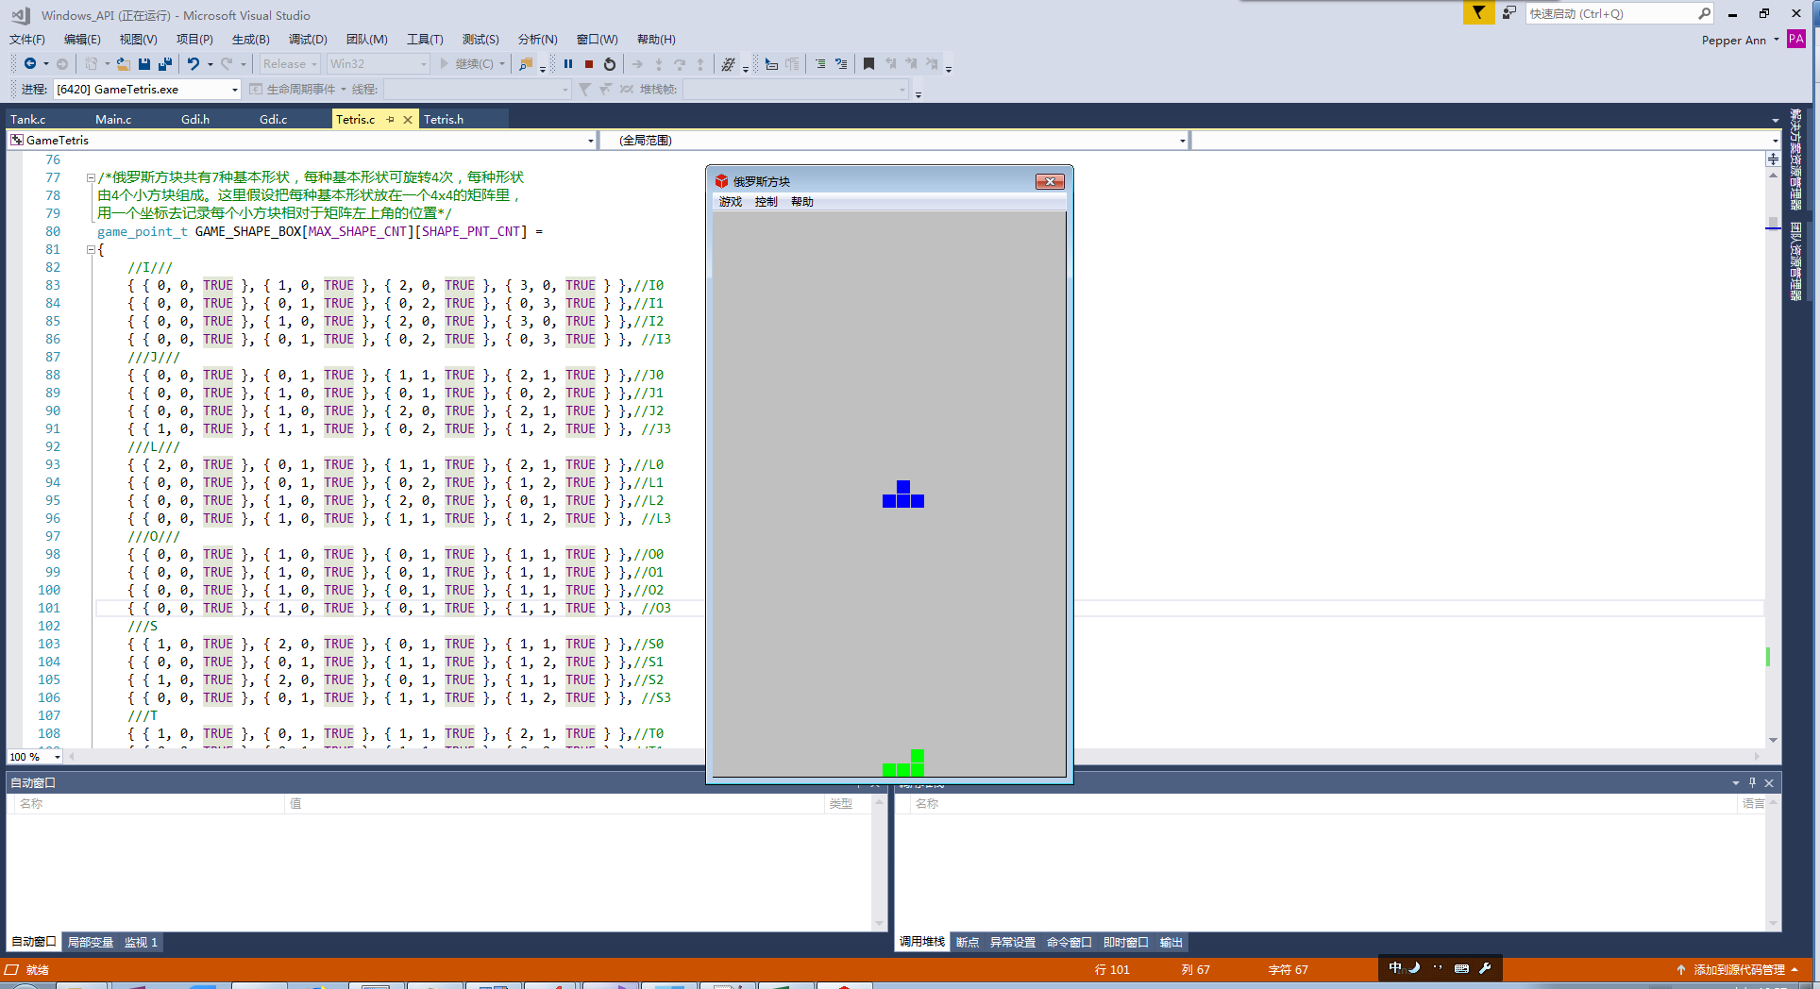The image size is (1820, 989).
Task: Click the code editor vertical scrollbar
Action: [1773, 458]
